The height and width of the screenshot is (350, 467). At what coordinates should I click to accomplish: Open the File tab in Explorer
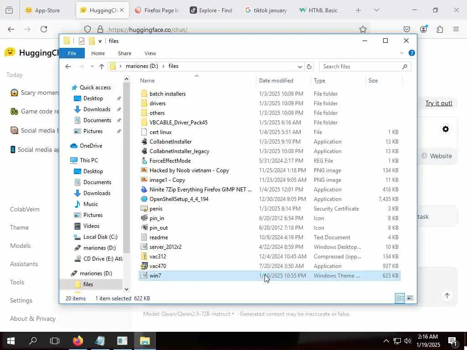pyautogui.click(x=72, y=53)
